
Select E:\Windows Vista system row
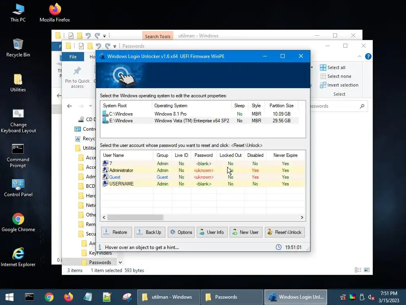(x=200, y=121)
